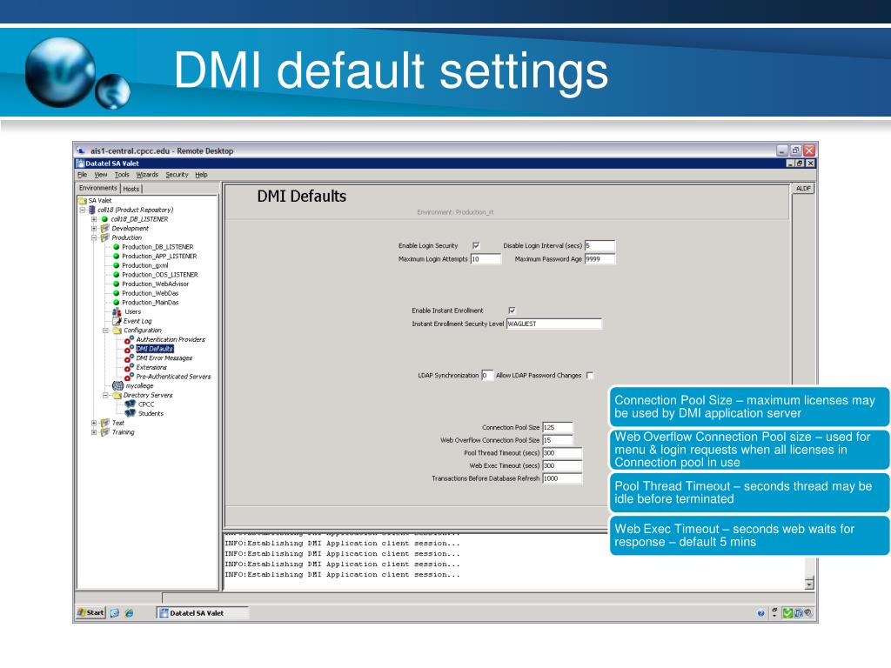Viewport: 891px width, 668px height.
Task: Click Instant Enrollment Security Level field
Action: point(554,324)
